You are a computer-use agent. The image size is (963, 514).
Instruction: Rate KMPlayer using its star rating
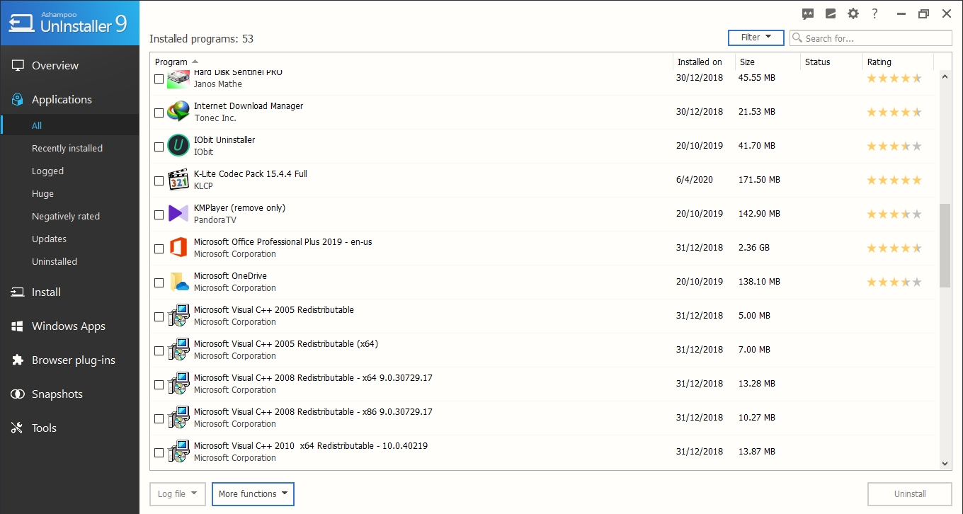pos(894,215)
